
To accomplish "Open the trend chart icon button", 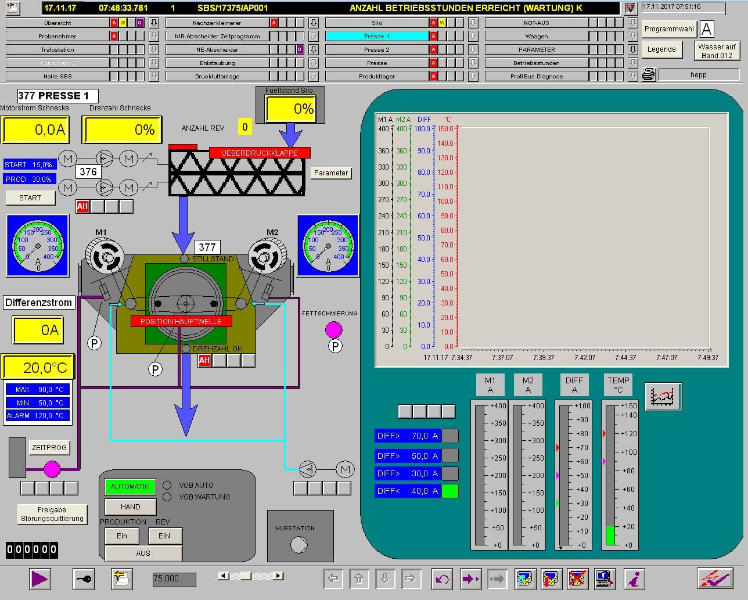I will click(x=662, y=397).
